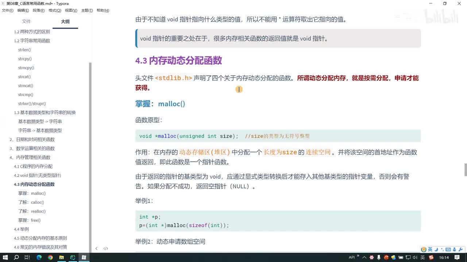The image size is (467, 262).
Task: Open the 格式(O) menu
Action: [55, 10]
